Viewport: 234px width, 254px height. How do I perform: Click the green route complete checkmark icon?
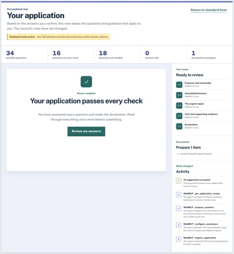(86, 82)
